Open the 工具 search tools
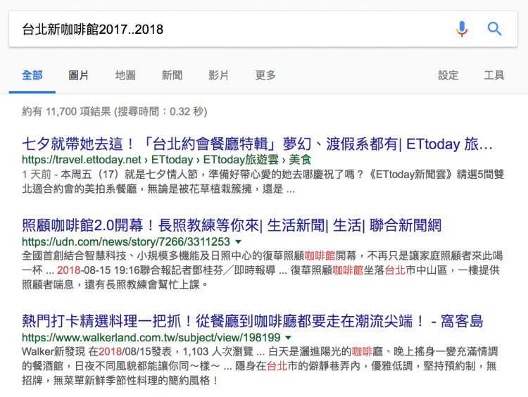The image size is (528, 397). tap(494, 75)
